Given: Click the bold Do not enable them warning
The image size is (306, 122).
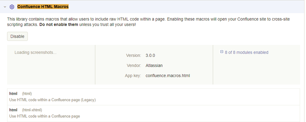Looking at the screenshot, I should point(59,24).
